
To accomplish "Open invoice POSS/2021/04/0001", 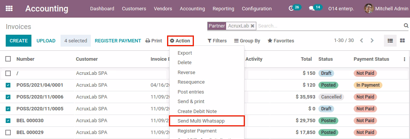I will pyautogui.click(x=40, y=85).
